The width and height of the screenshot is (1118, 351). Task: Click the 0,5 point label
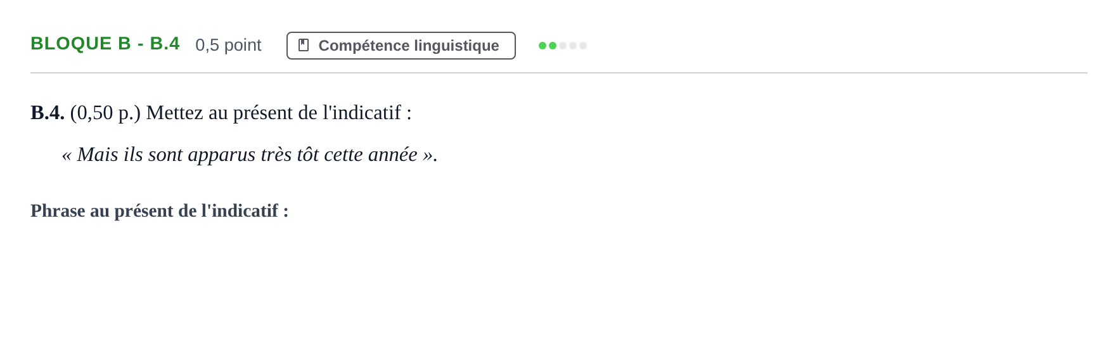[228, 45]
